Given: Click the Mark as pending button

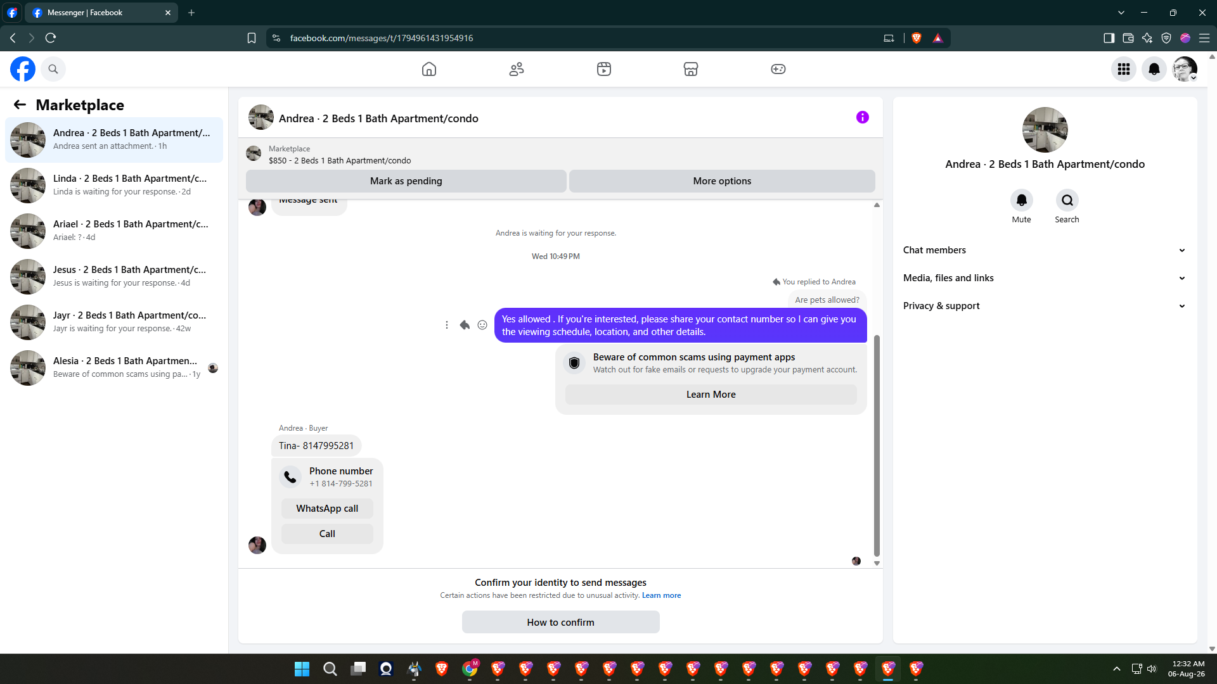Looking at the screenshot, I should coord(406,181).
